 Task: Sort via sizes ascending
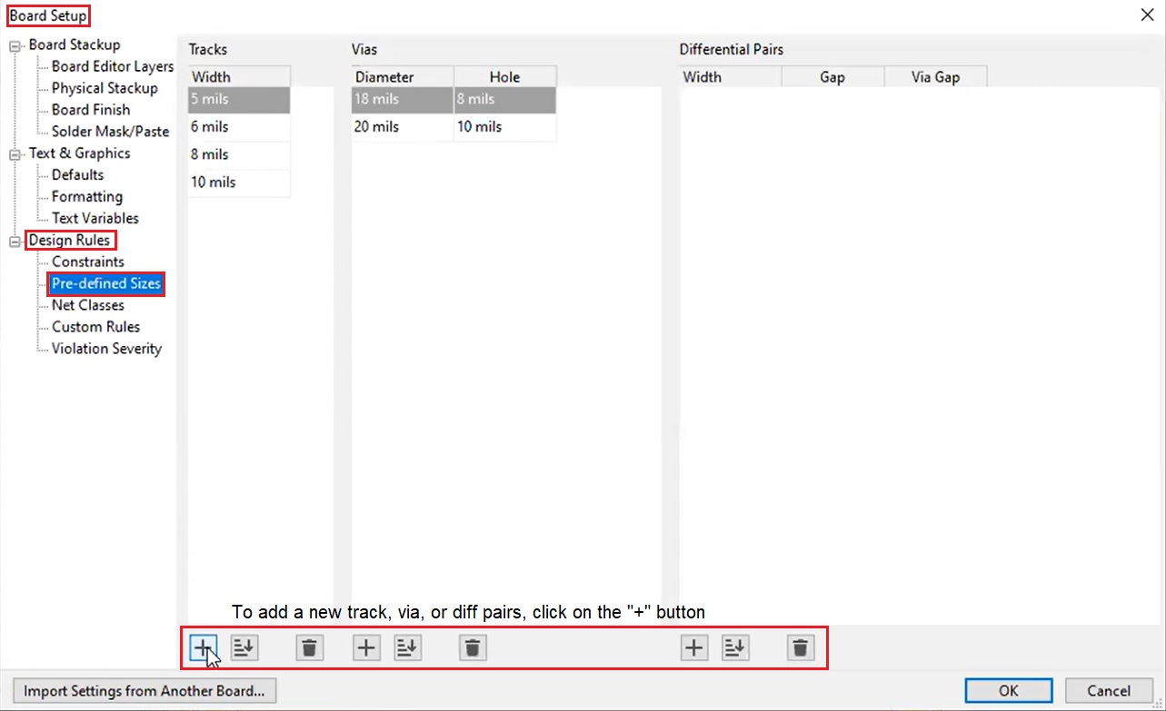tap(408, 647)
